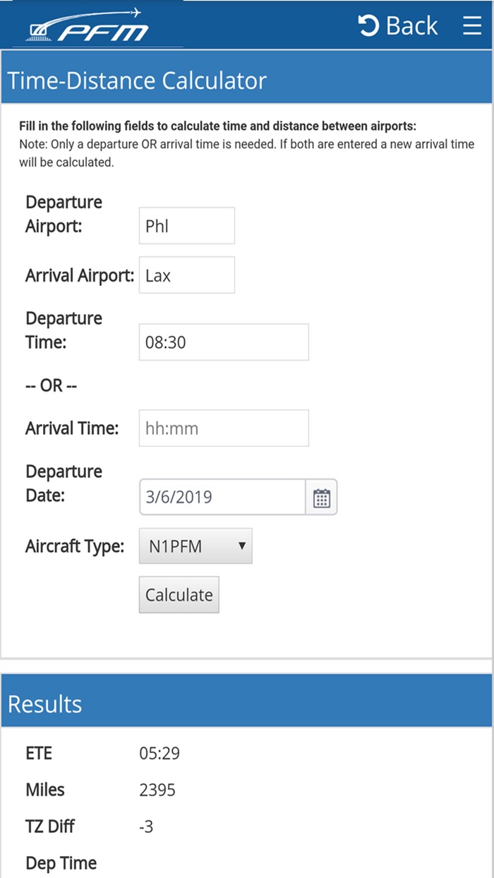The height and width of the screenshot is (878, 494).
Task: Open the hamburger menu
Action: tap(471, 25)
